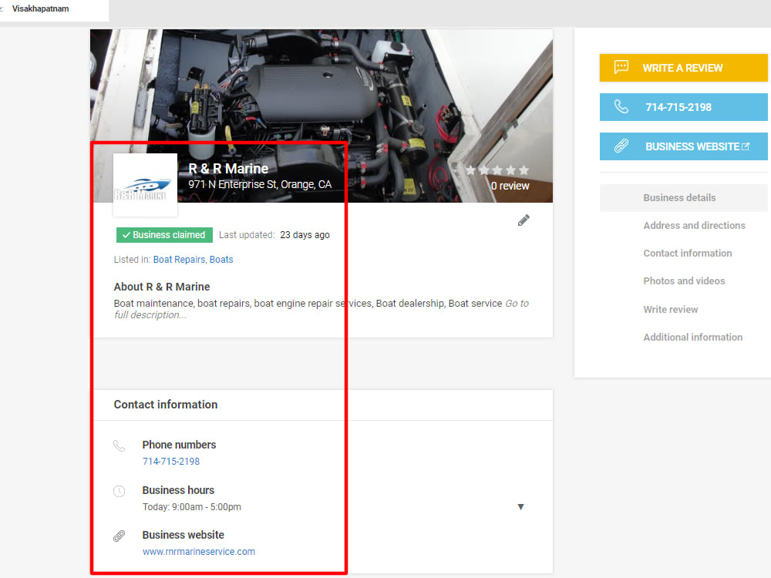Screen dimensions: 771x578
Task: Click the pencil edit icon
Action: [524, 220]
